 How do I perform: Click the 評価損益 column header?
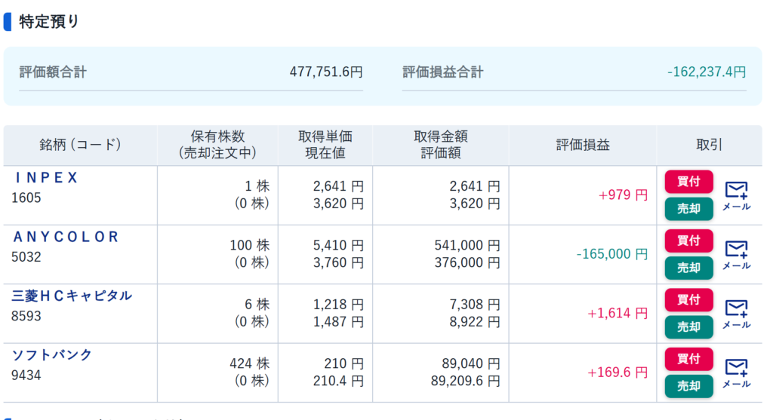point(583,145)
